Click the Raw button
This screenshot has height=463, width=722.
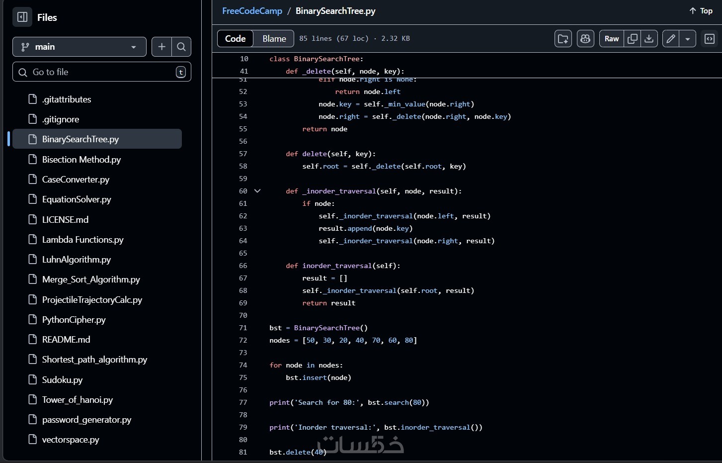[612, 39]
